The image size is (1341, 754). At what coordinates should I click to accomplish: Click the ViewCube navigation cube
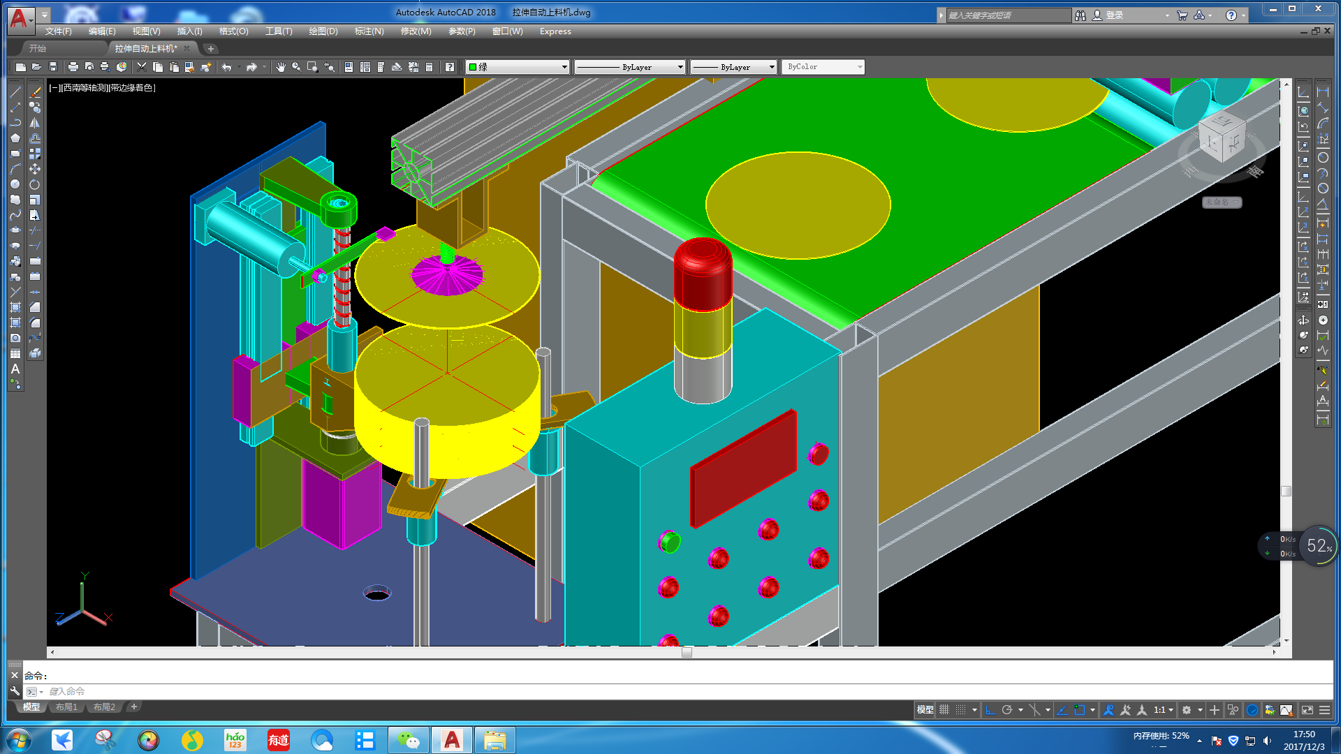click(1222, 138)
